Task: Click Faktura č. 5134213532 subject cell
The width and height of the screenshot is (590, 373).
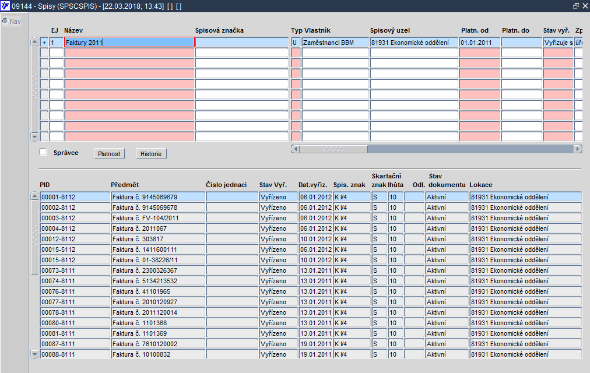Action: click(158, 281)
